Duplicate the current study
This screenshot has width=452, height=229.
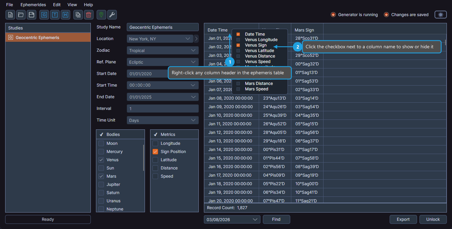(x=77, y=15)
